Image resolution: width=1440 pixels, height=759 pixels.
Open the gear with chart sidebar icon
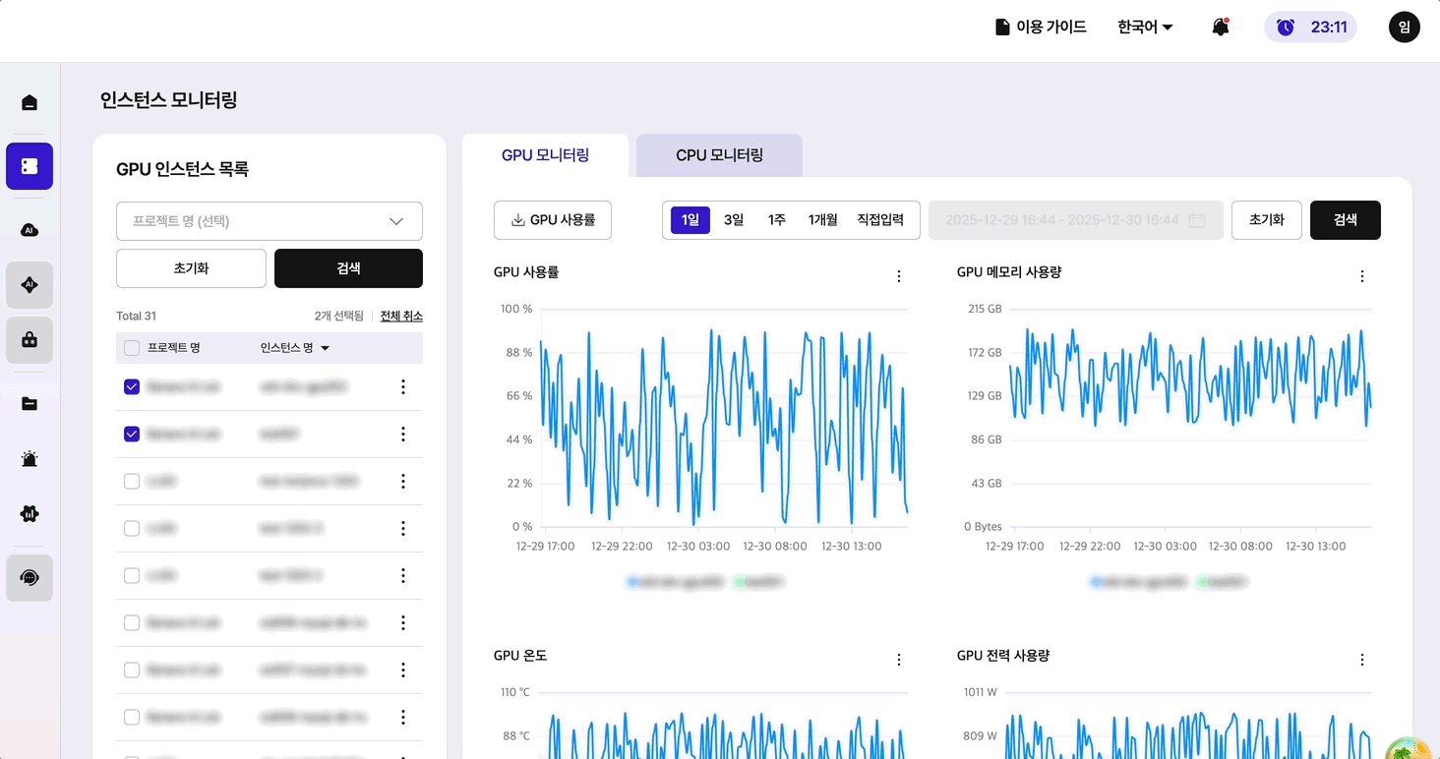[x=30, y=514]
